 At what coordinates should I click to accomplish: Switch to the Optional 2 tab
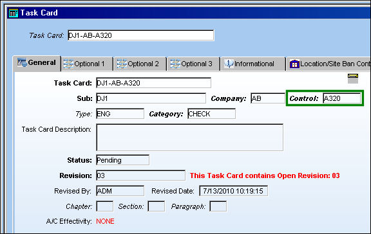point(140,64)
